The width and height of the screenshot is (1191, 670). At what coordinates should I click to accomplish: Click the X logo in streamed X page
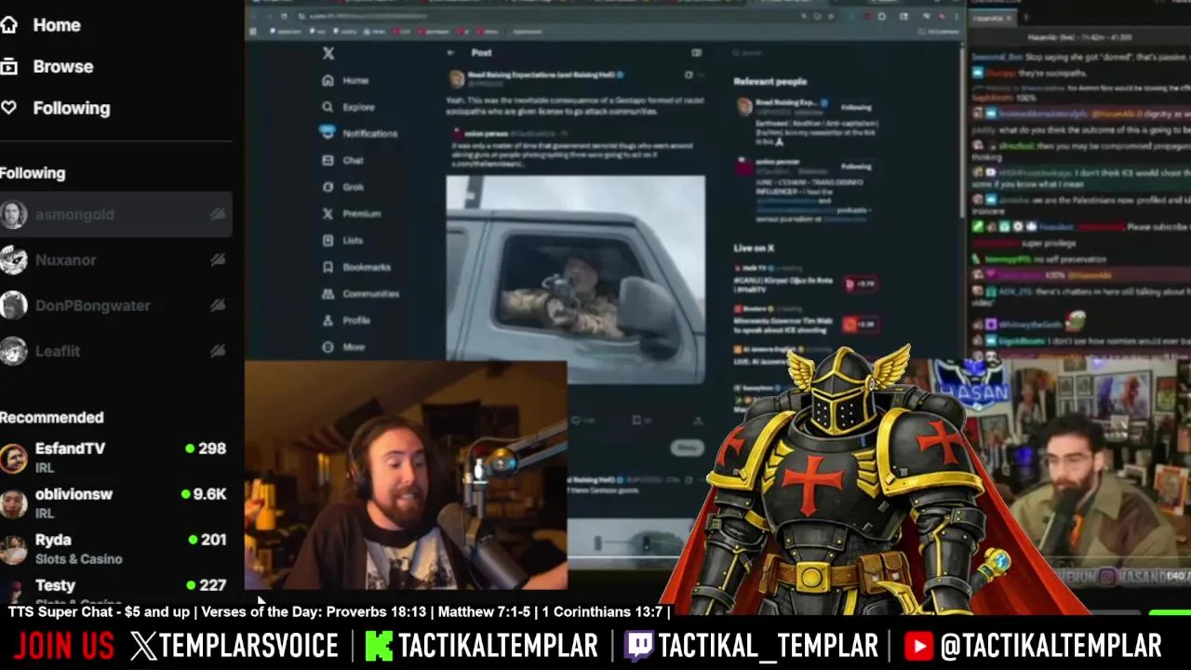tap(328, 53)
